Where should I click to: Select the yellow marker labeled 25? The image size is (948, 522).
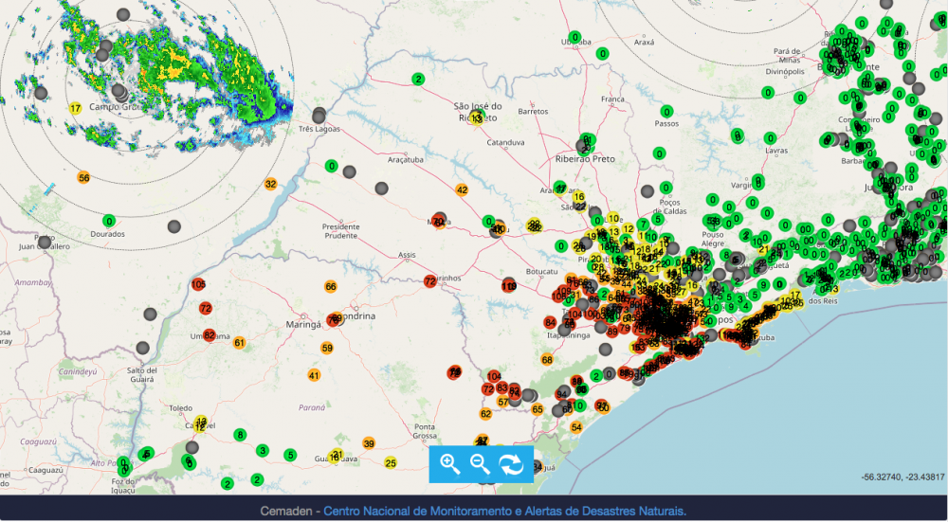point(391,463)
